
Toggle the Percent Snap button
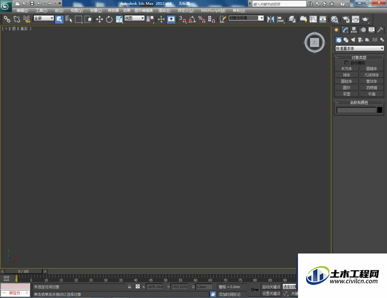point(202,19)
